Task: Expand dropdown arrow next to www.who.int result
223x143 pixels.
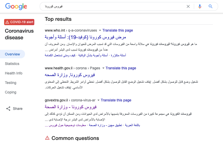Action: [x=100, y=31]
